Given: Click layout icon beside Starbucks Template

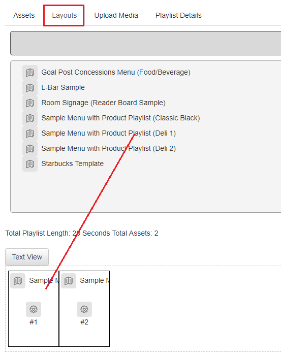Looking at the screenshot, I should [x=30, y=164].
